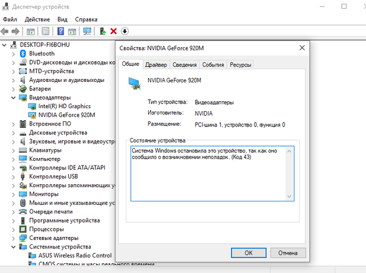
Task: Maximize the Диспетчер устройств window
Action: click(x=344, y=6)
